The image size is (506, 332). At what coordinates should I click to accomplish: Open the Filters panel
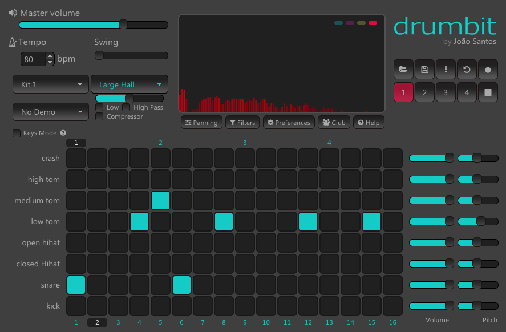pyautogui.click(x=242, y=122)
